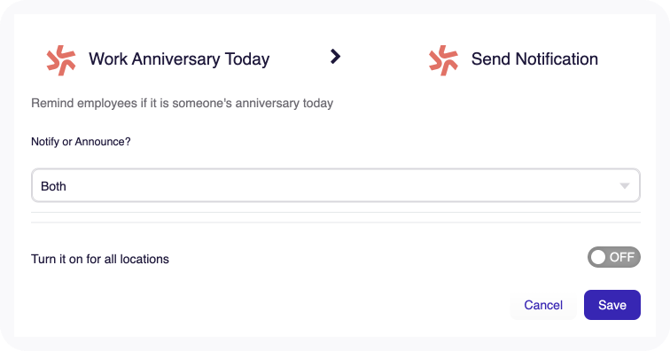Image resolution: width=670 pixels, height=351 pixels.
Task: Click the triangle arrow in the Both dropdown
Action: (625, 186)
